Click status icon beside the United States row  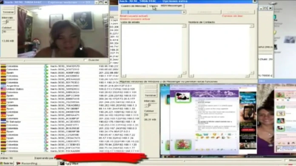pyautogui.click(x=46, y=89)
